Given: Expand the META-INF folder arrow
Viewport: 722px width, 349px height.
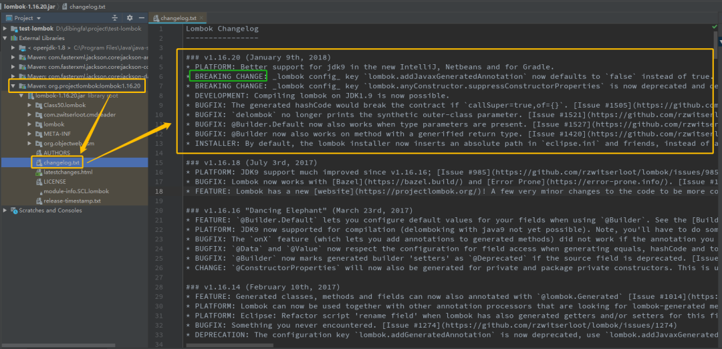Looking at the screenshot, I should (30, 134).
